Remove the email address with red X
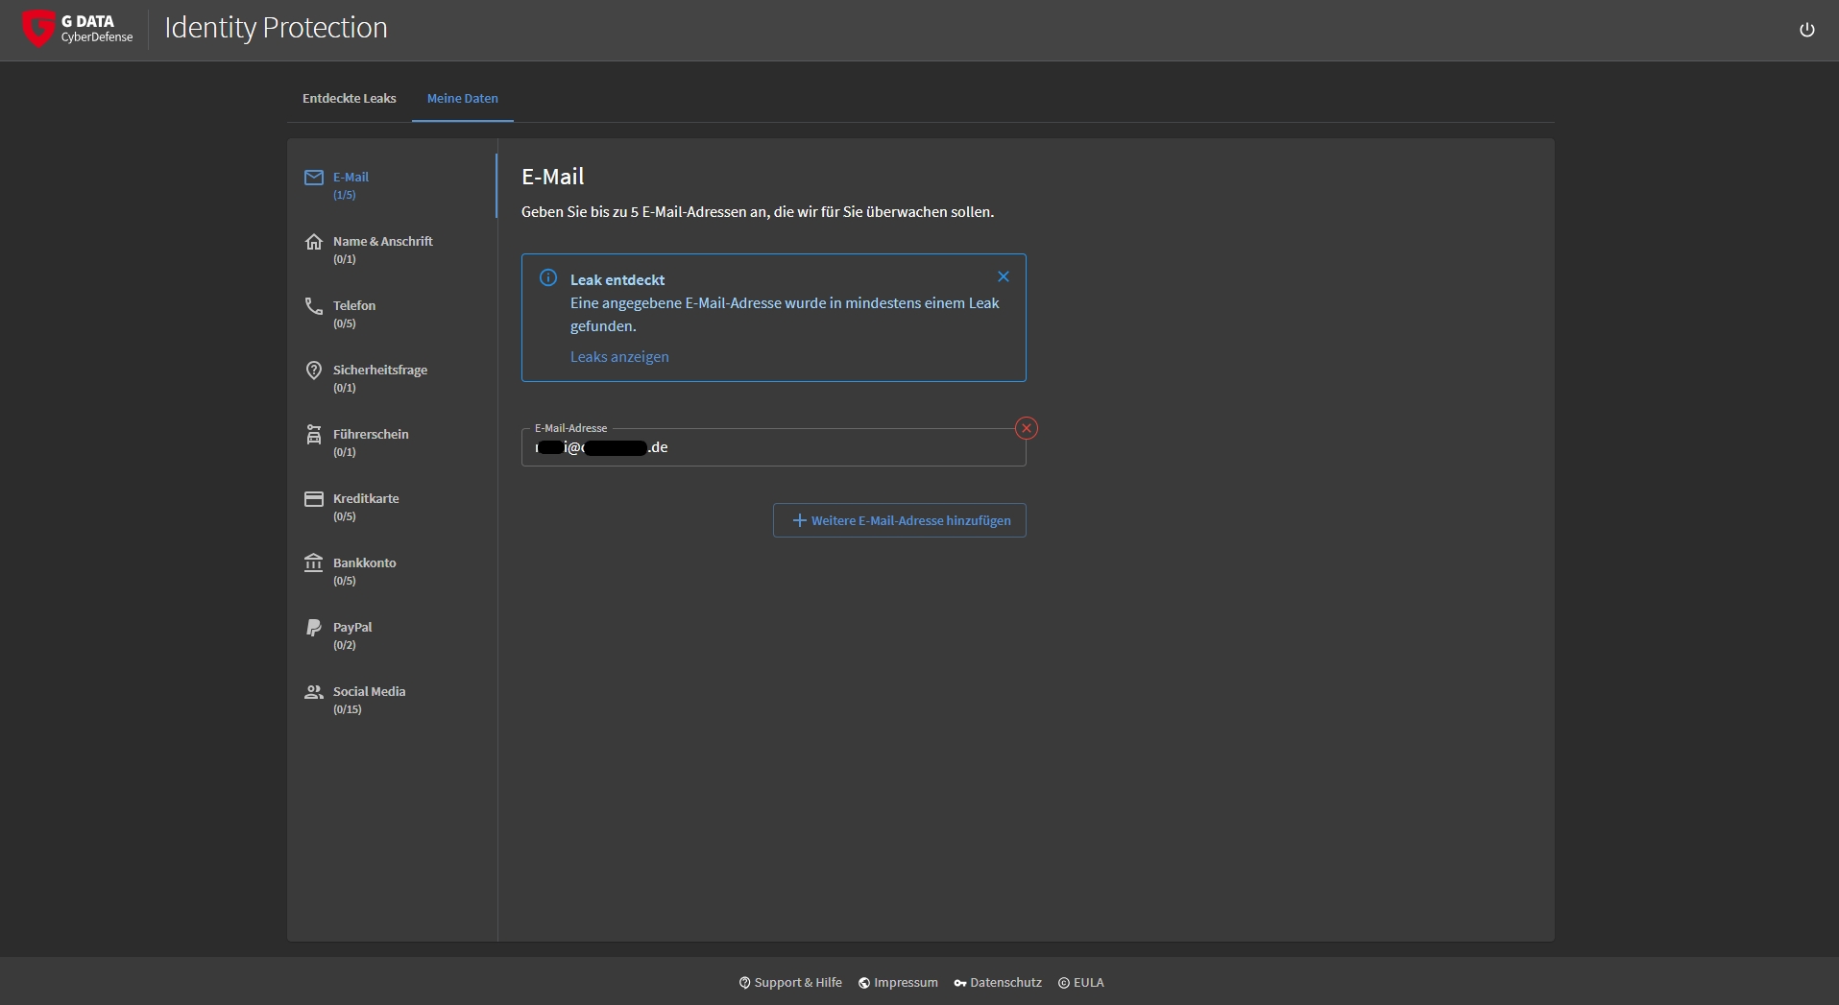Image resolution: width=1839 pixels, height=1005 pixels. pyautogui.click(x=1027, y=428)
